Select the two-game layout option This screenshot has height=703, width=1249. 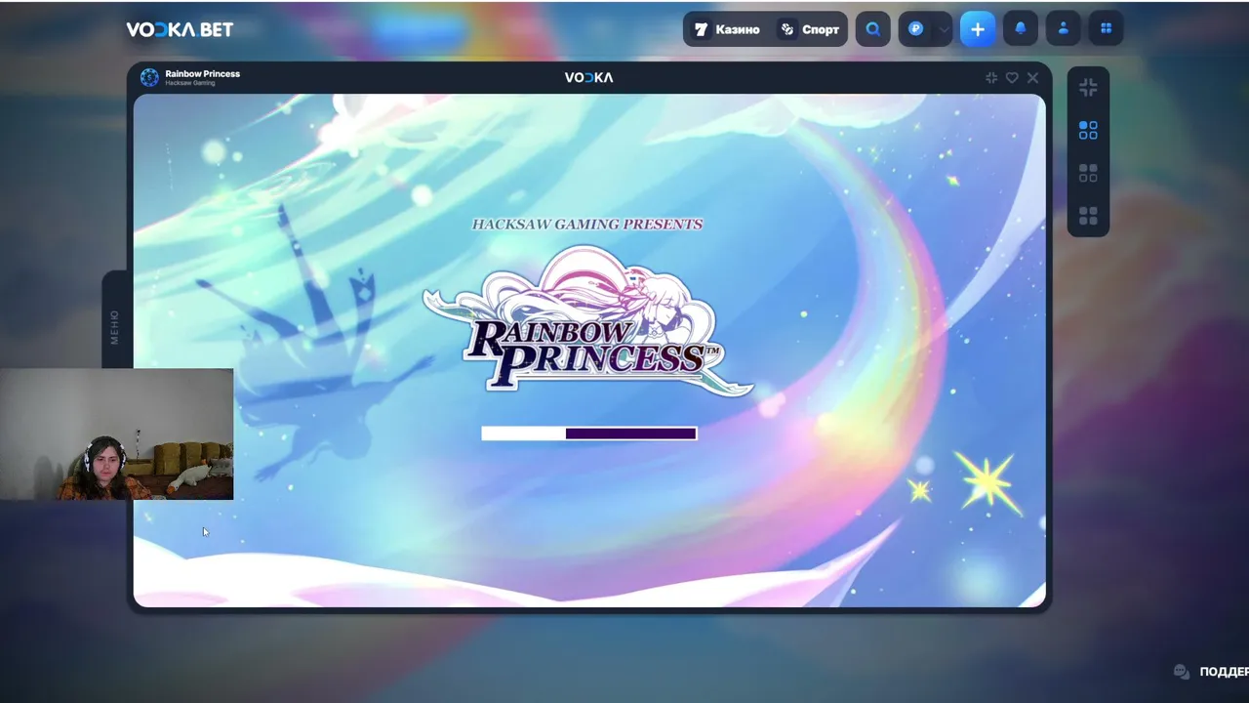[1088, 173]
